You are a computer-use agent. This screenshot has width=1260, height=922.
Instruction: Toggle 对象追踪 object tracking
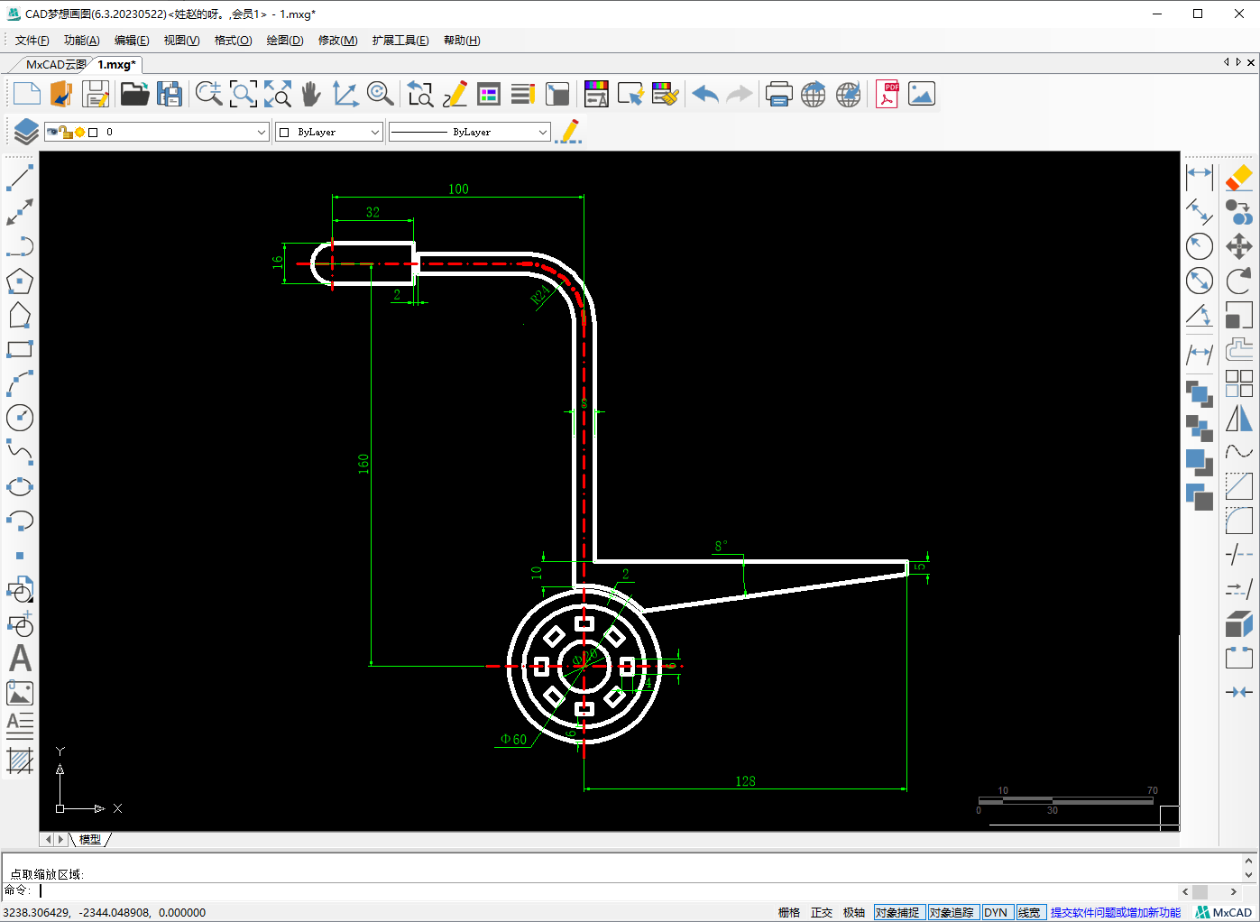[x=952, y=912]
